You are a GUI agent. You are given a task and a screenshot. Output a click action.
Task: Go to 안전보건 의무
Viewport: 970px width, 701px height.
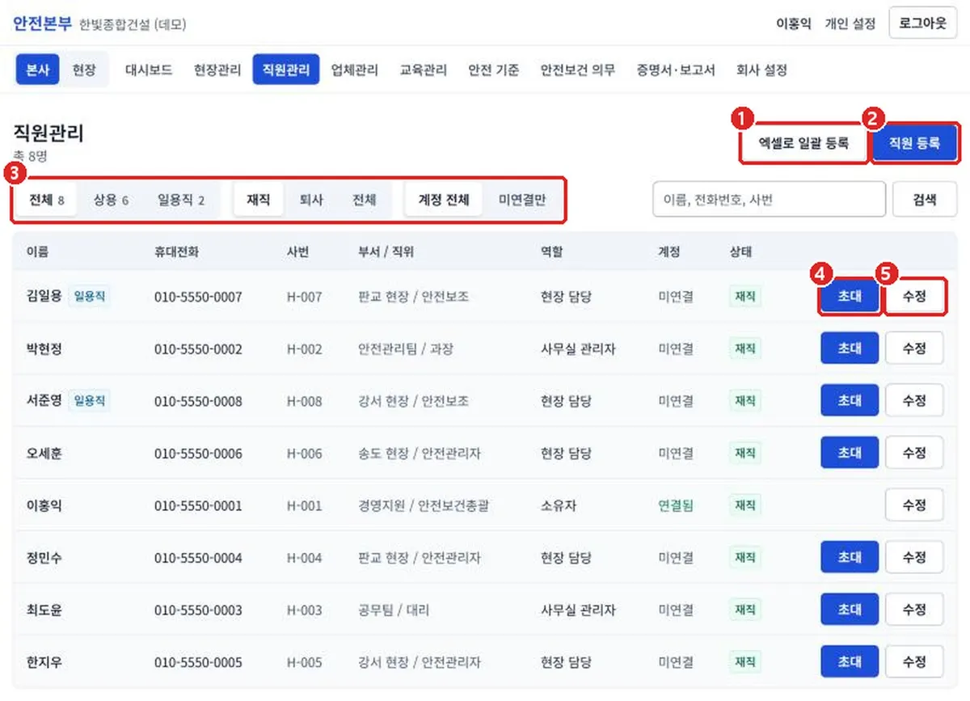(x=578, y=70)
